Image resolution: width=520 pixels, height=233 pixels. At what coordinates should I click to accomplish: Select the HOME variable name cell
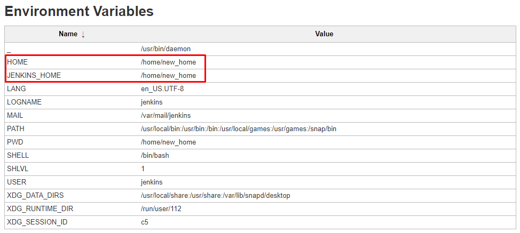tap(18, 62)
